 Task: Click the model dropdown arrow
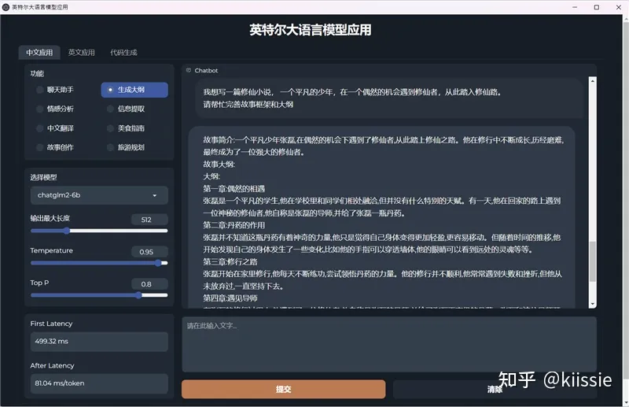(x=154, y=196)
